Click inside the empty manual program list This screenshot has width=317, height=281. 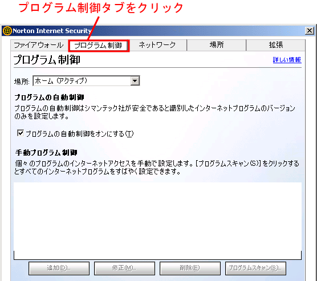tap(157, 221)
